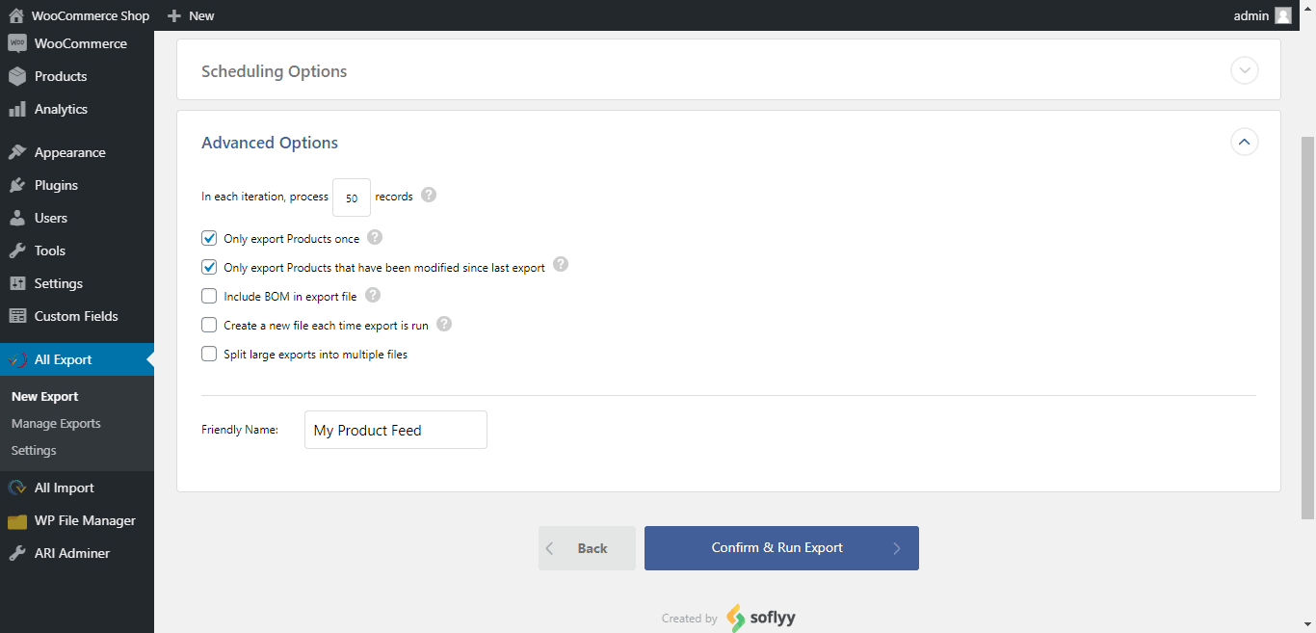The width and height of the screenshot is (1316, 633).
Task: Open the ARI Adminer menu label
Action: point(72,553)
